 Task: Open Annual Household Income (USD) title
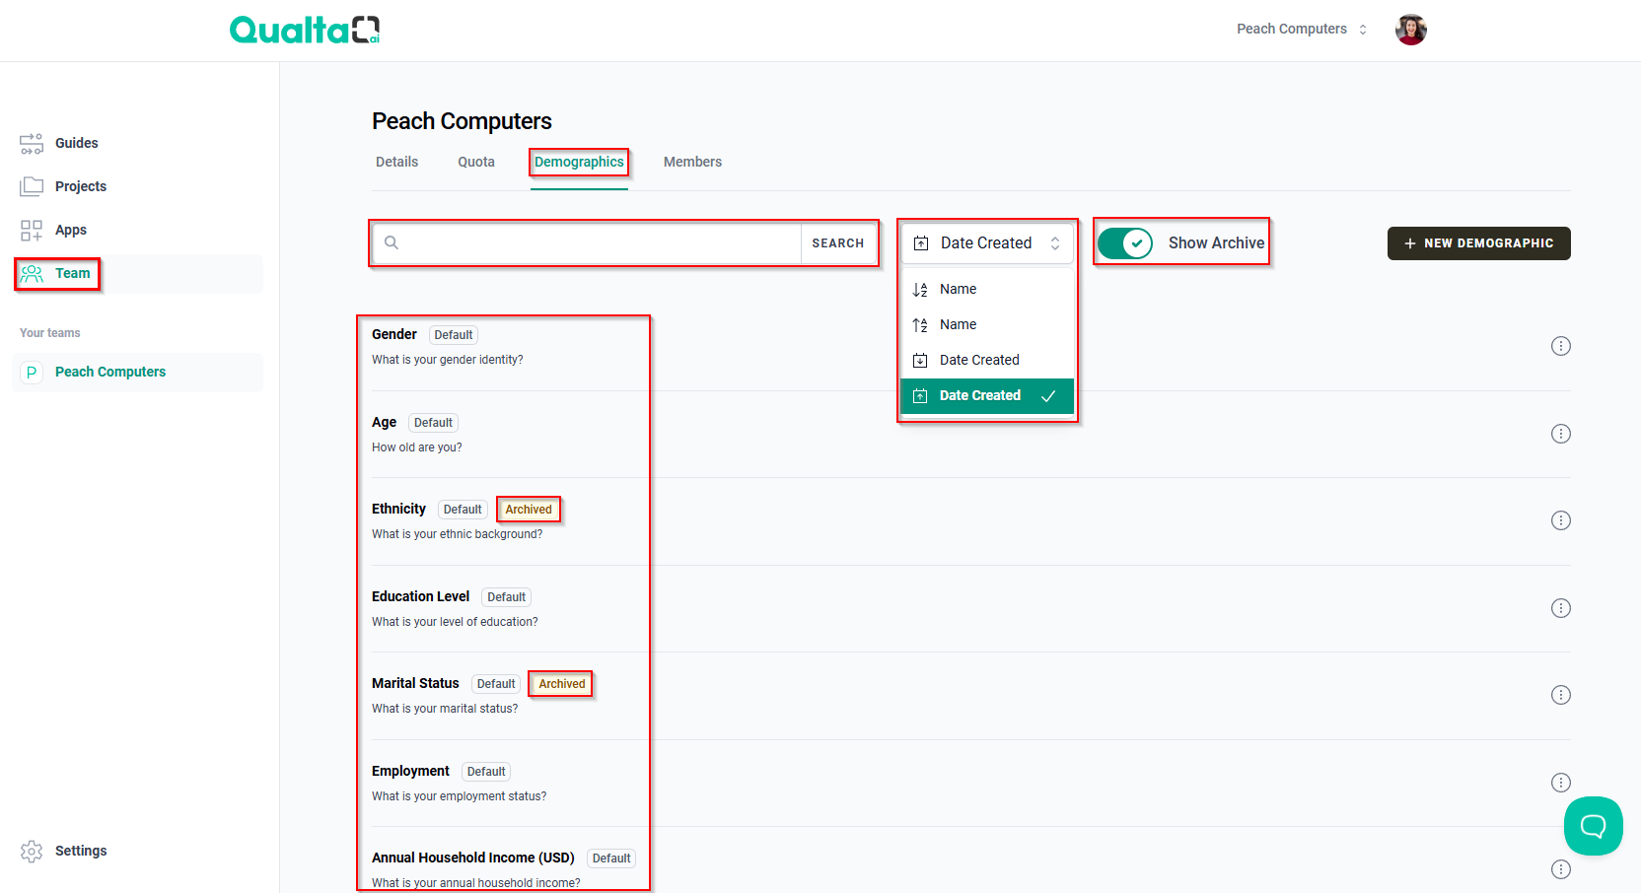pos(473,858)
